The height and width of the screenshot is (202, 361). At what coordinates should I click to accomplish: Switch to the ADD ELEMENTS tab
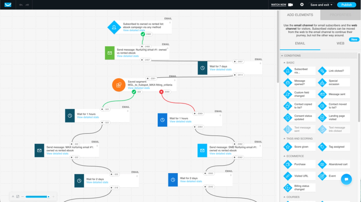[300, 15]
